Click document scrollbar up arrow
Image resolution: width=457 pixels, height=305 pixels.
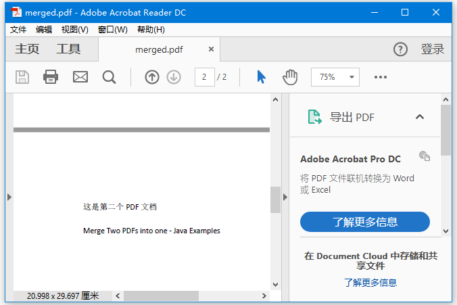pyautogui.click(x=275, y=99)
